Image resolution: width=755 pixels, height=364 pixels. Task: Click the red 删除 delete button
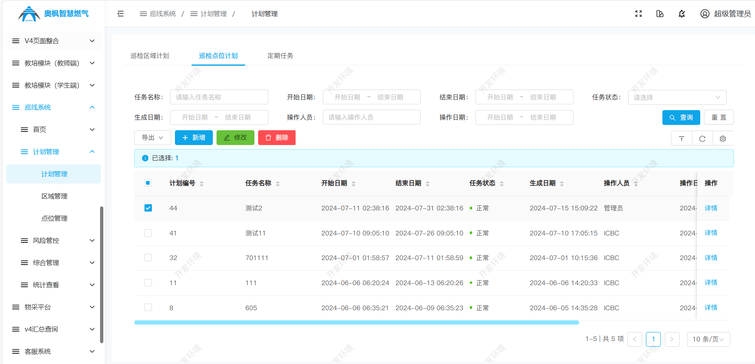point(277,138)
